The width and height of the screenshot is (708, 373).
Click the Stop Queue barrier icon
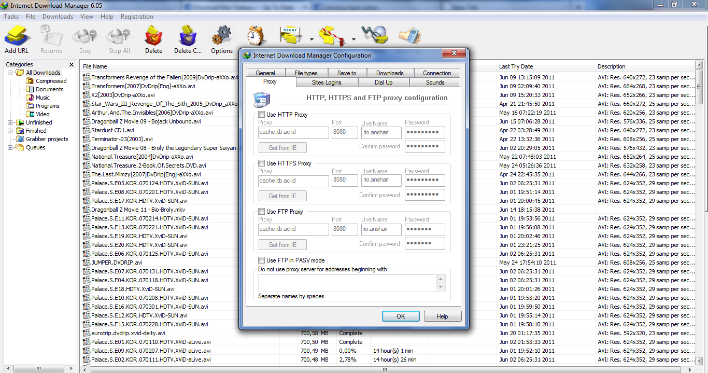332,36
